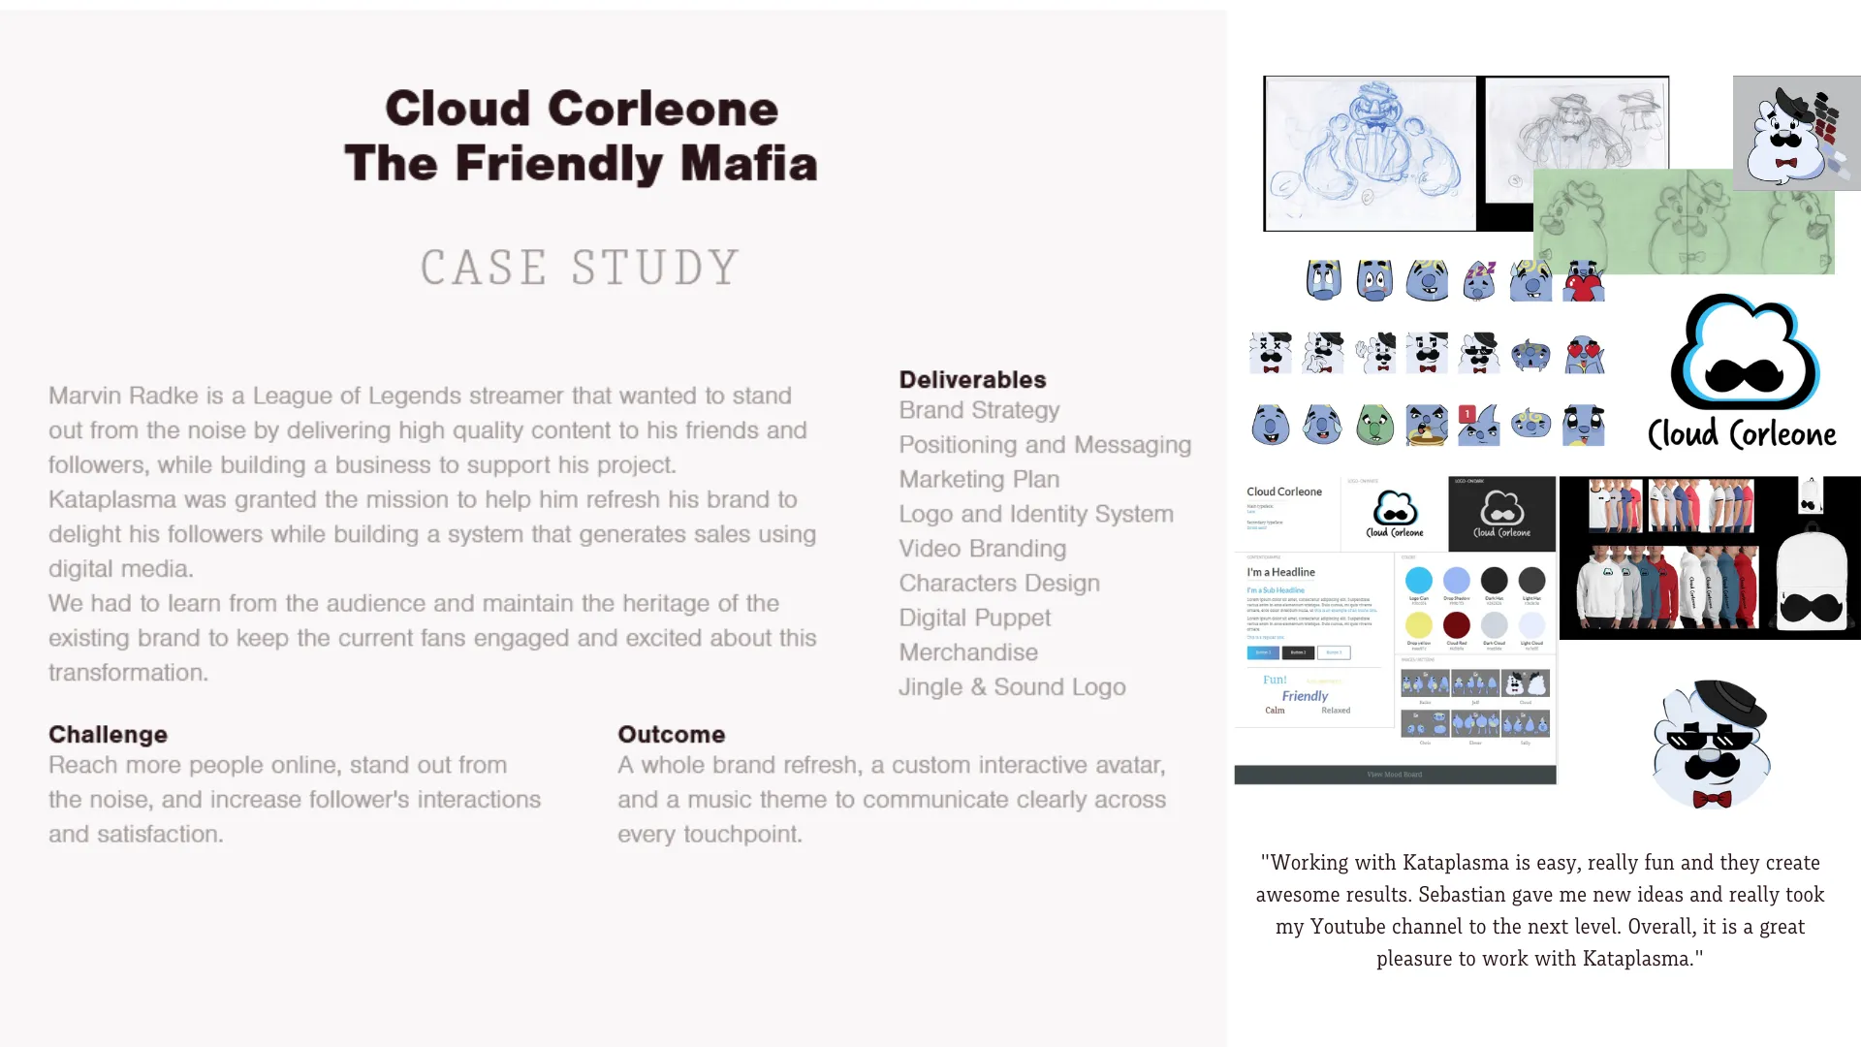Click the cloud mascot with sunglasses and fedora
1861x1047 pixels.
pos(1712,745)
